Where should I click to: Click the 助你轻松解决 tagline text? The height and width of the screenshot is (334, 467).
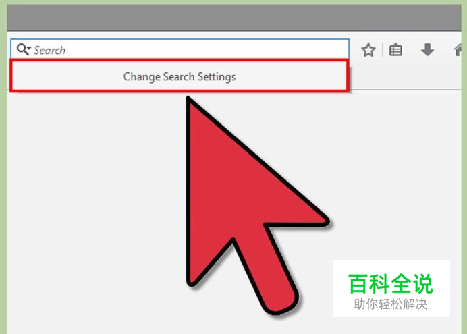point(391,304)
